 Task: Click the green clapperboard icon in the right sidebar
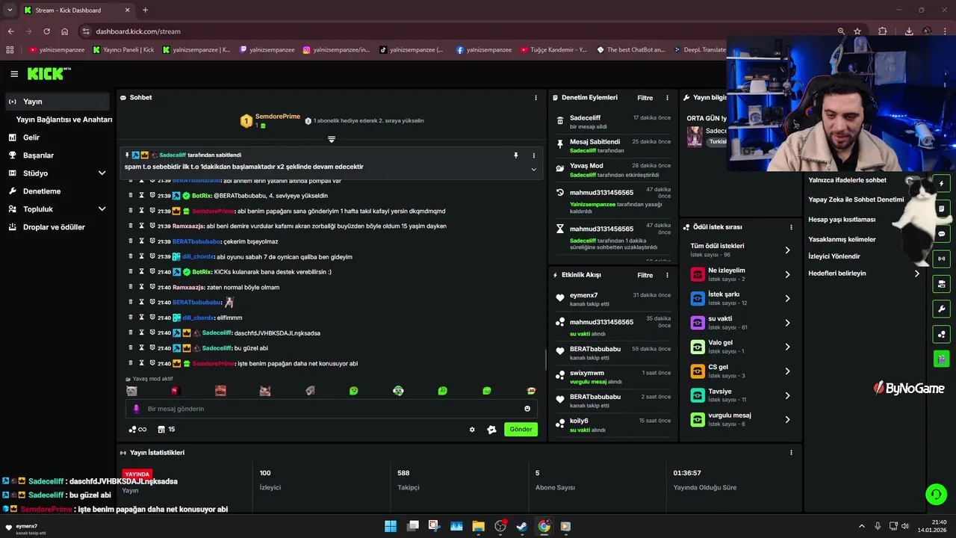click(x=941, y=359)
